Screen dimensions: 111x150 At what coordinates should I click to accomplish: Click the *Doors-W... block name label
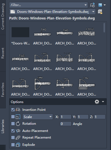[20, 43]
